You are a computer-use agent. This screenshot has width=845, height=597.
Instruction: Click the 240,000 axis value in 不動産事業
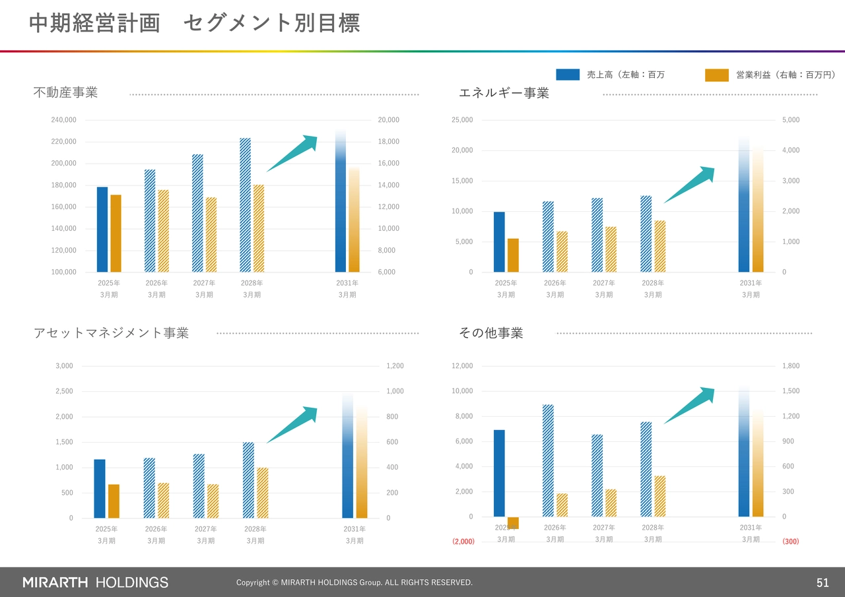[64, 120]
